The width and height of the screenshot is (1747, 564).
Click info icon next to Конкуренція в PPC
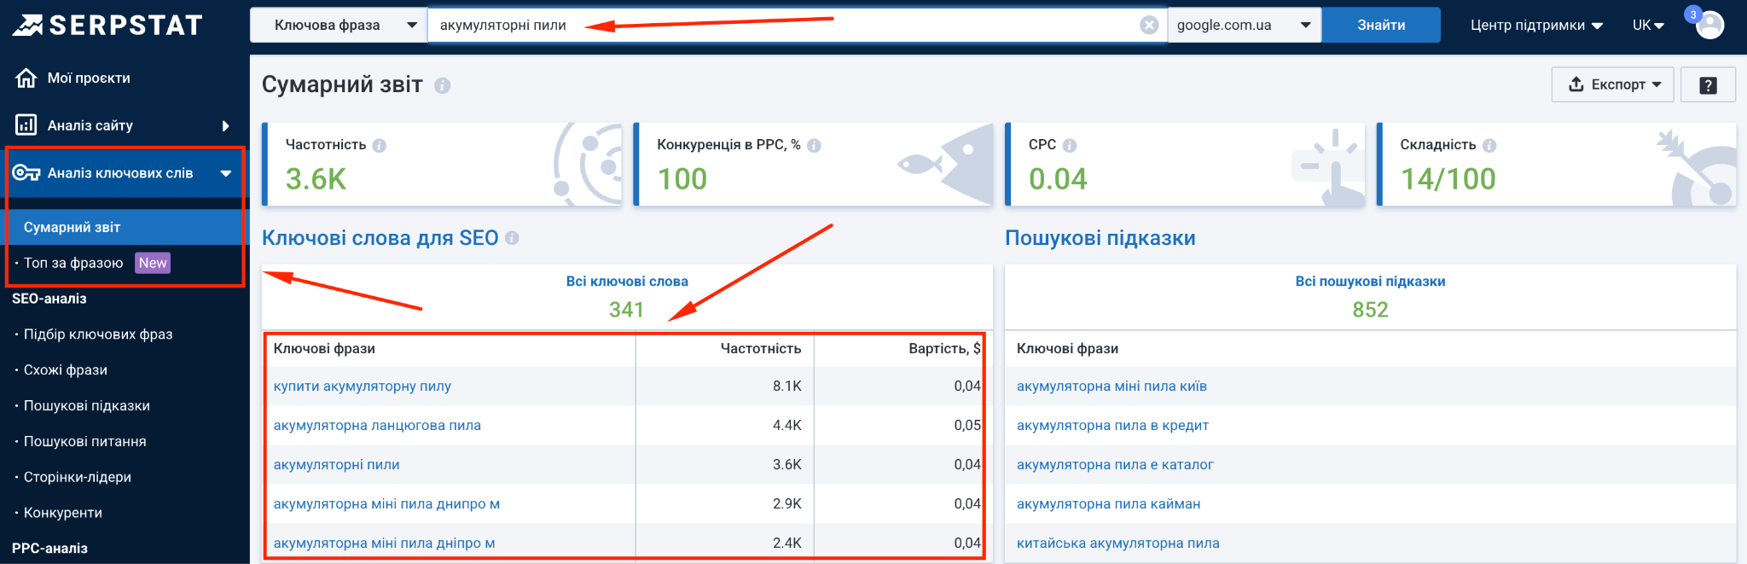click(x=814, y=145)
